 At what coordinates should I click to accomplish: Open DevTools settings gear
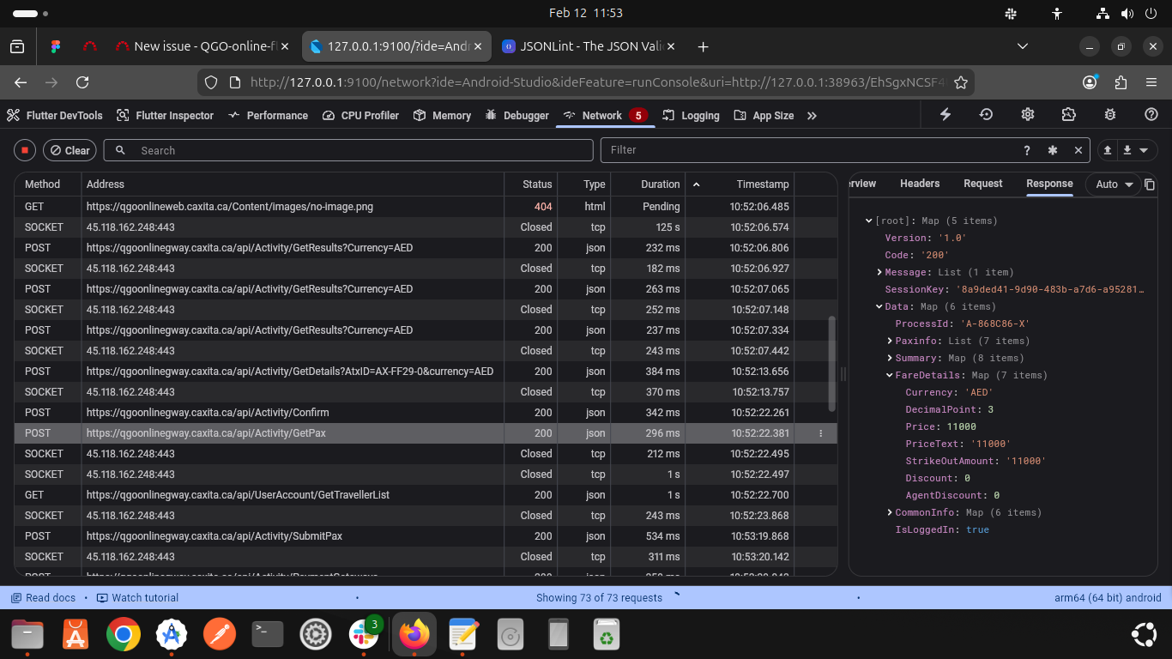pyautogui.click(x=1027, y=115)
